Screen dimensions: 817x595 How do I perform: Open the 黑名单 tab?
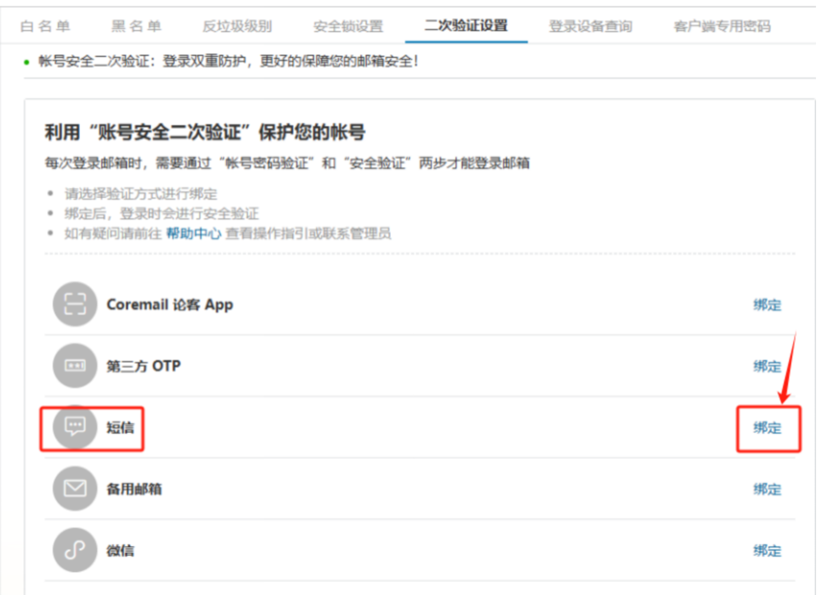pyautogui.click(x=137, y=26)
